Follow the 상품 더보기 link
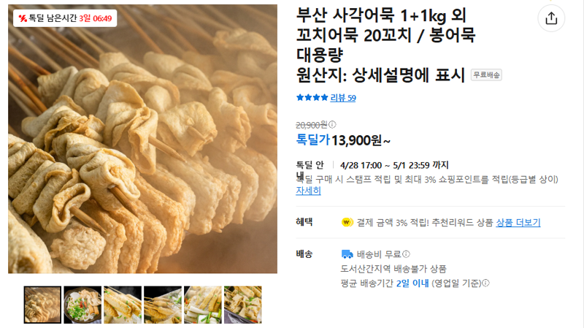584x328 pixels. [518, 223]
